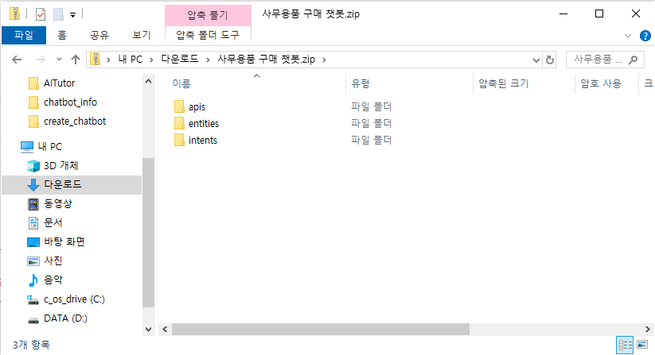Click the properties quick access icon
This screenshot has height=355, width=655.
tap(41, 14)
